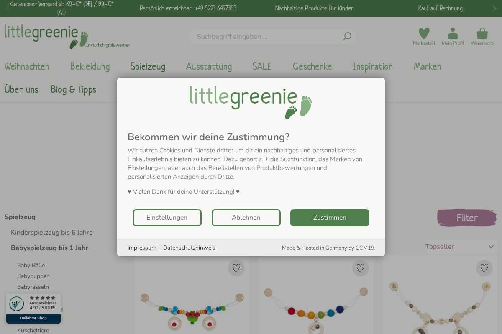Image resolution: width=502 pixels, height=334 pixels.
Task: Click the Zustimmen consent button
Action: tap(330, 218)
